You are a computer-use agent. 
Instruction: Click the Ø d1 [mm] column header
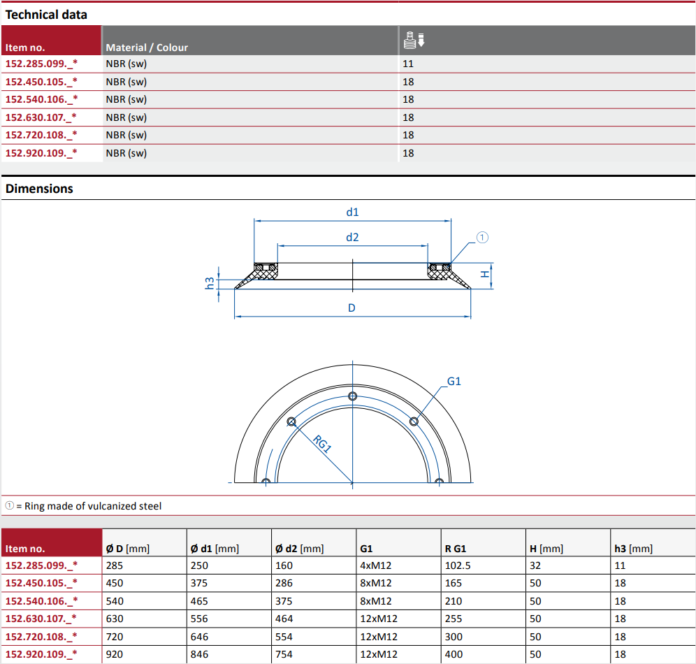[x=215, y=549]
